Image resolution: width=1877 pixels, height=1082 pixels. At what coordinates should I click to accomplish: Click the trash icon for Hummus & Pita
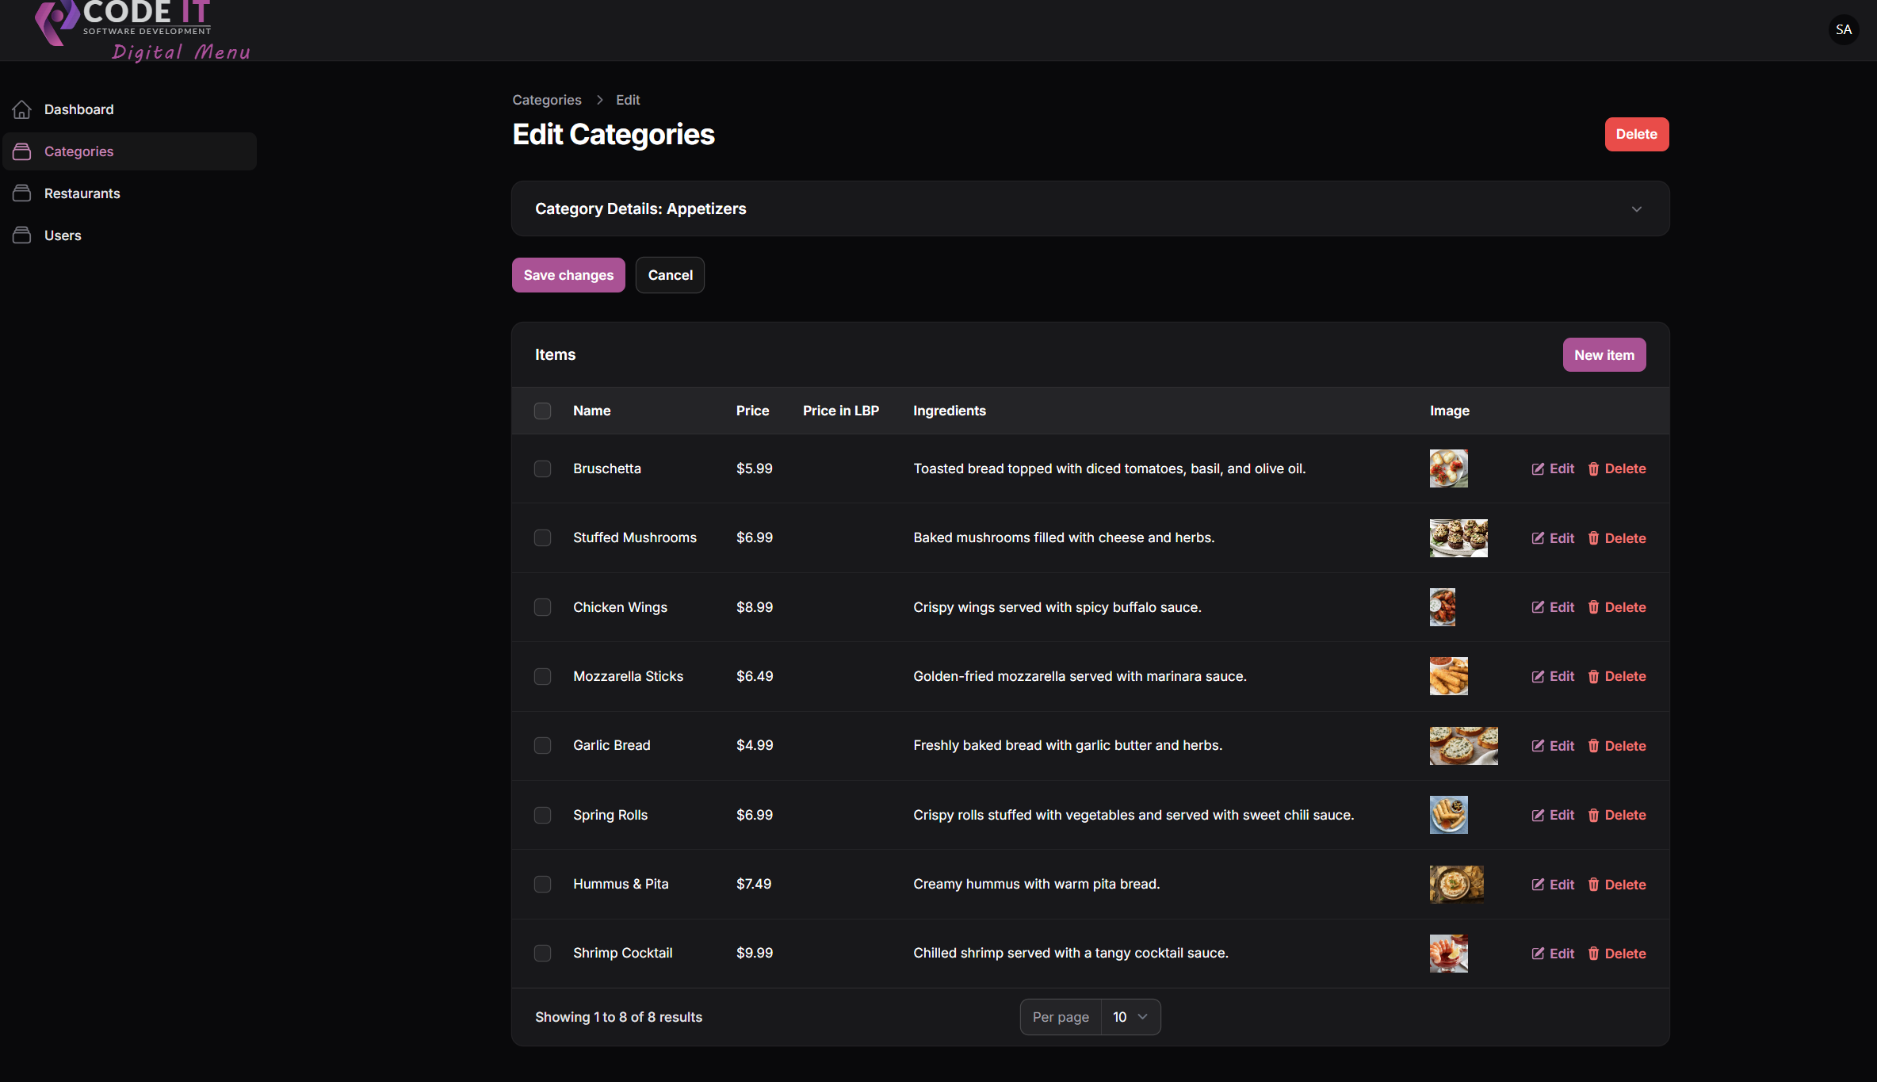[x=1593, y=885]
